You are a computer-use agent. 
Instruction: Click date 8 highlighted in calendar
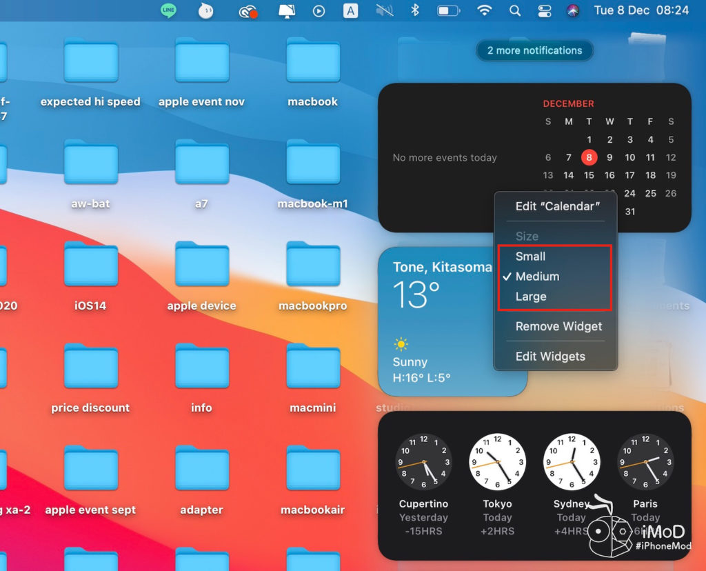pyautogui.click(x=589, y=157)
